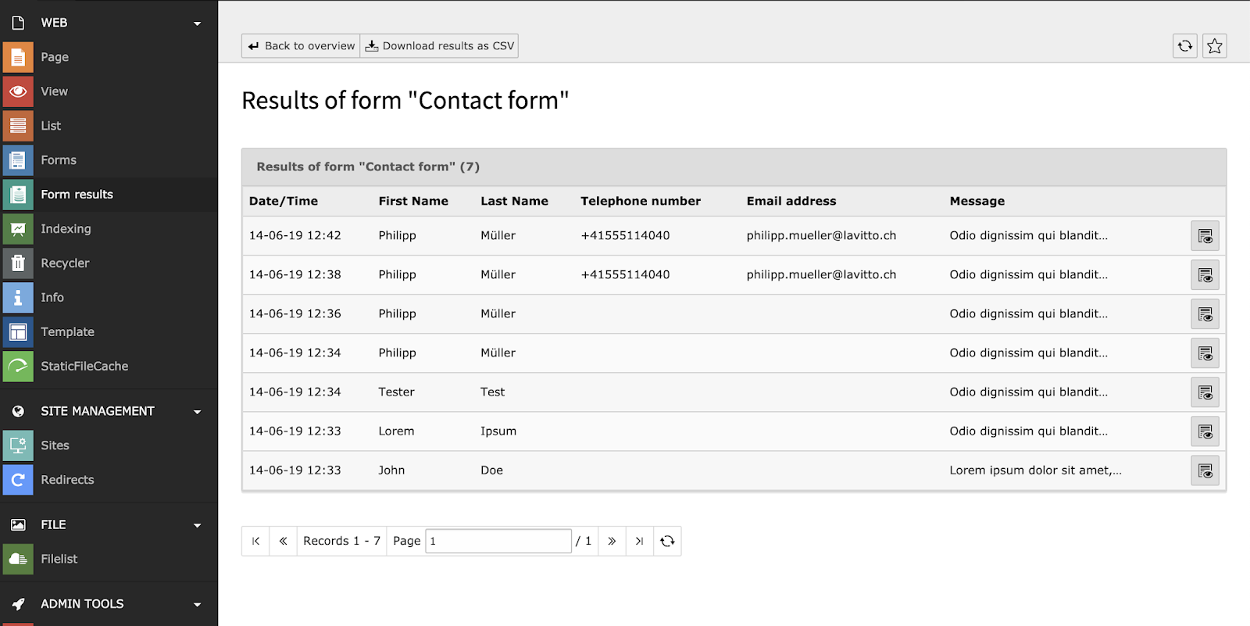This screenshot has height=626, width=1250.
Task: Open the Filelist menu label
Action: (59, 559)
